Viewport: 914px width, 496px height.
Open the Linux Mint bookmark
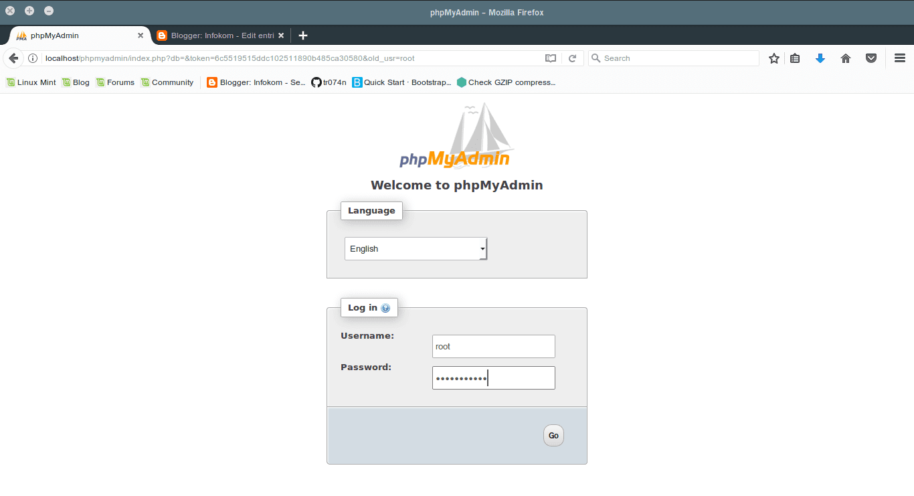[31, 82]
